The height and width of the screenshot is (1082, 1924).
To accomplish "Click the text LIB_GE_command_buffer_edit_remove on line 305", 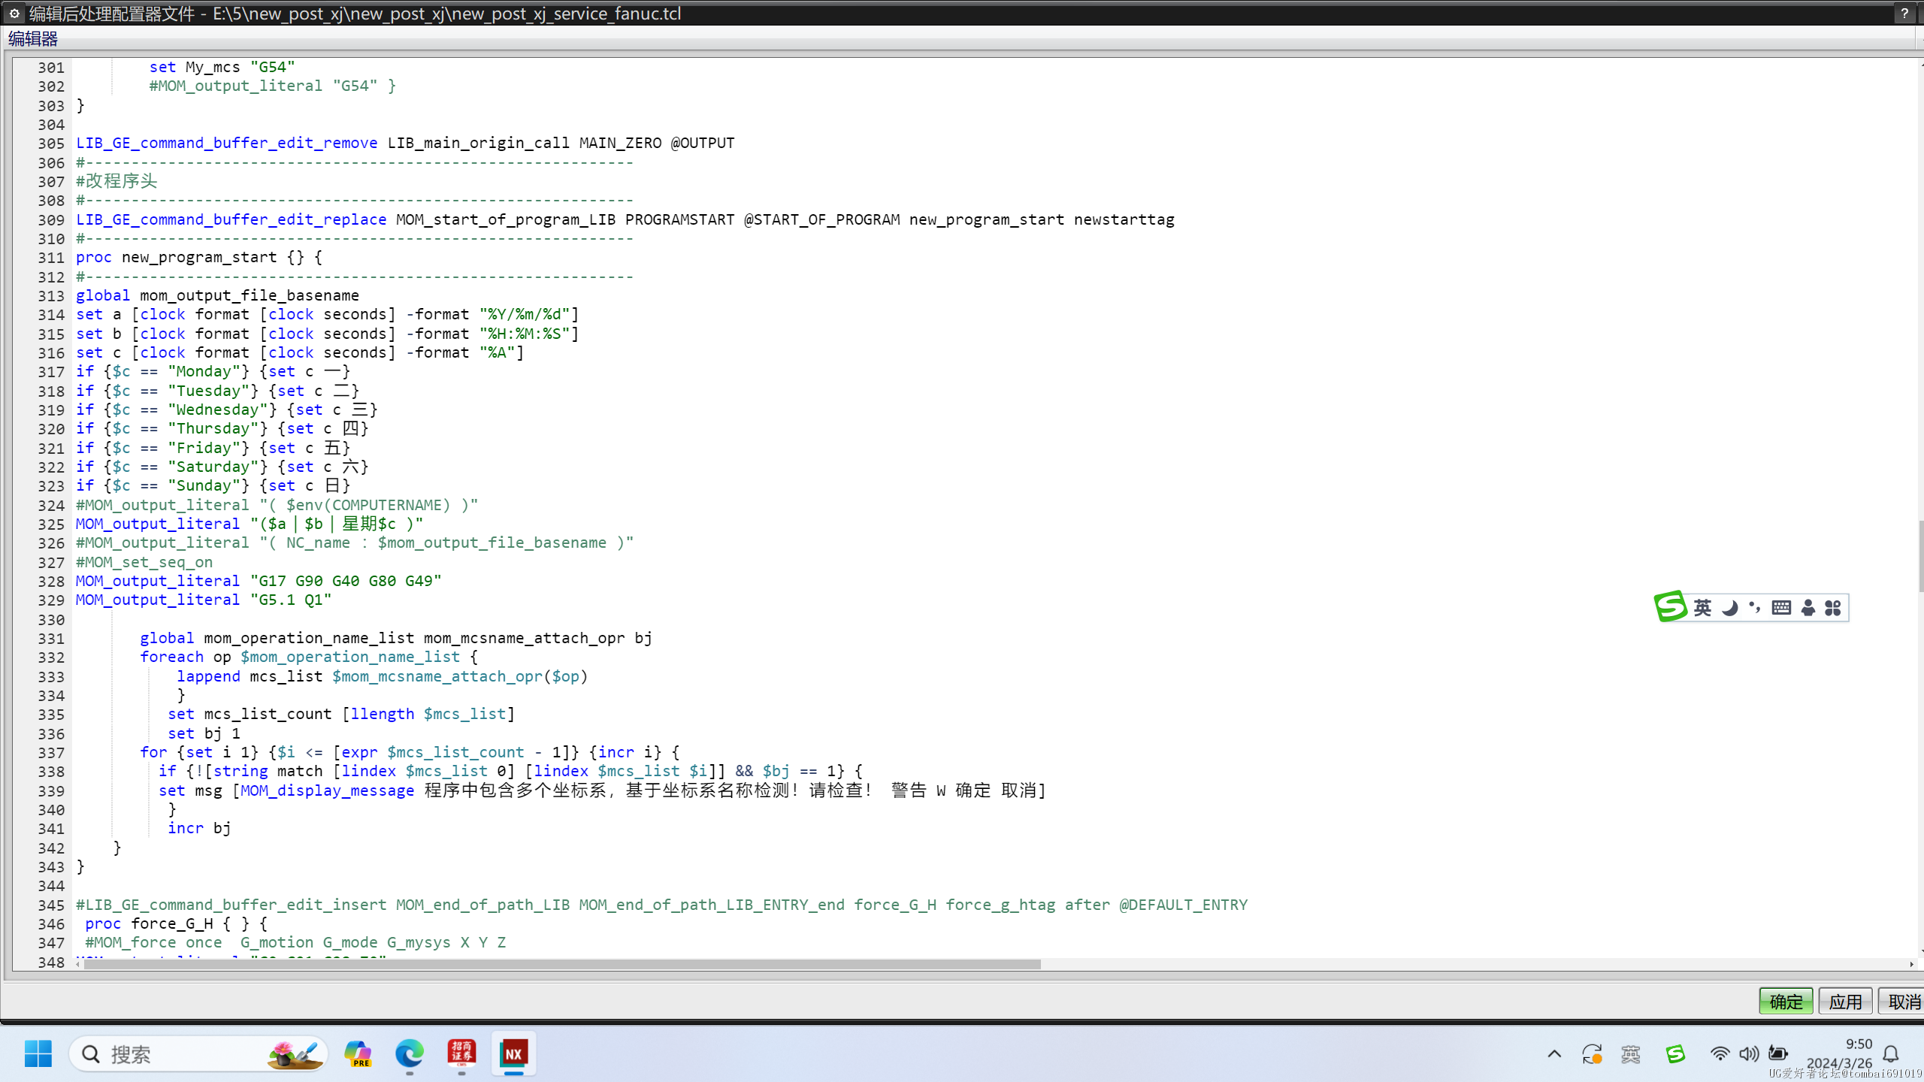I will (x=227, y=143).
